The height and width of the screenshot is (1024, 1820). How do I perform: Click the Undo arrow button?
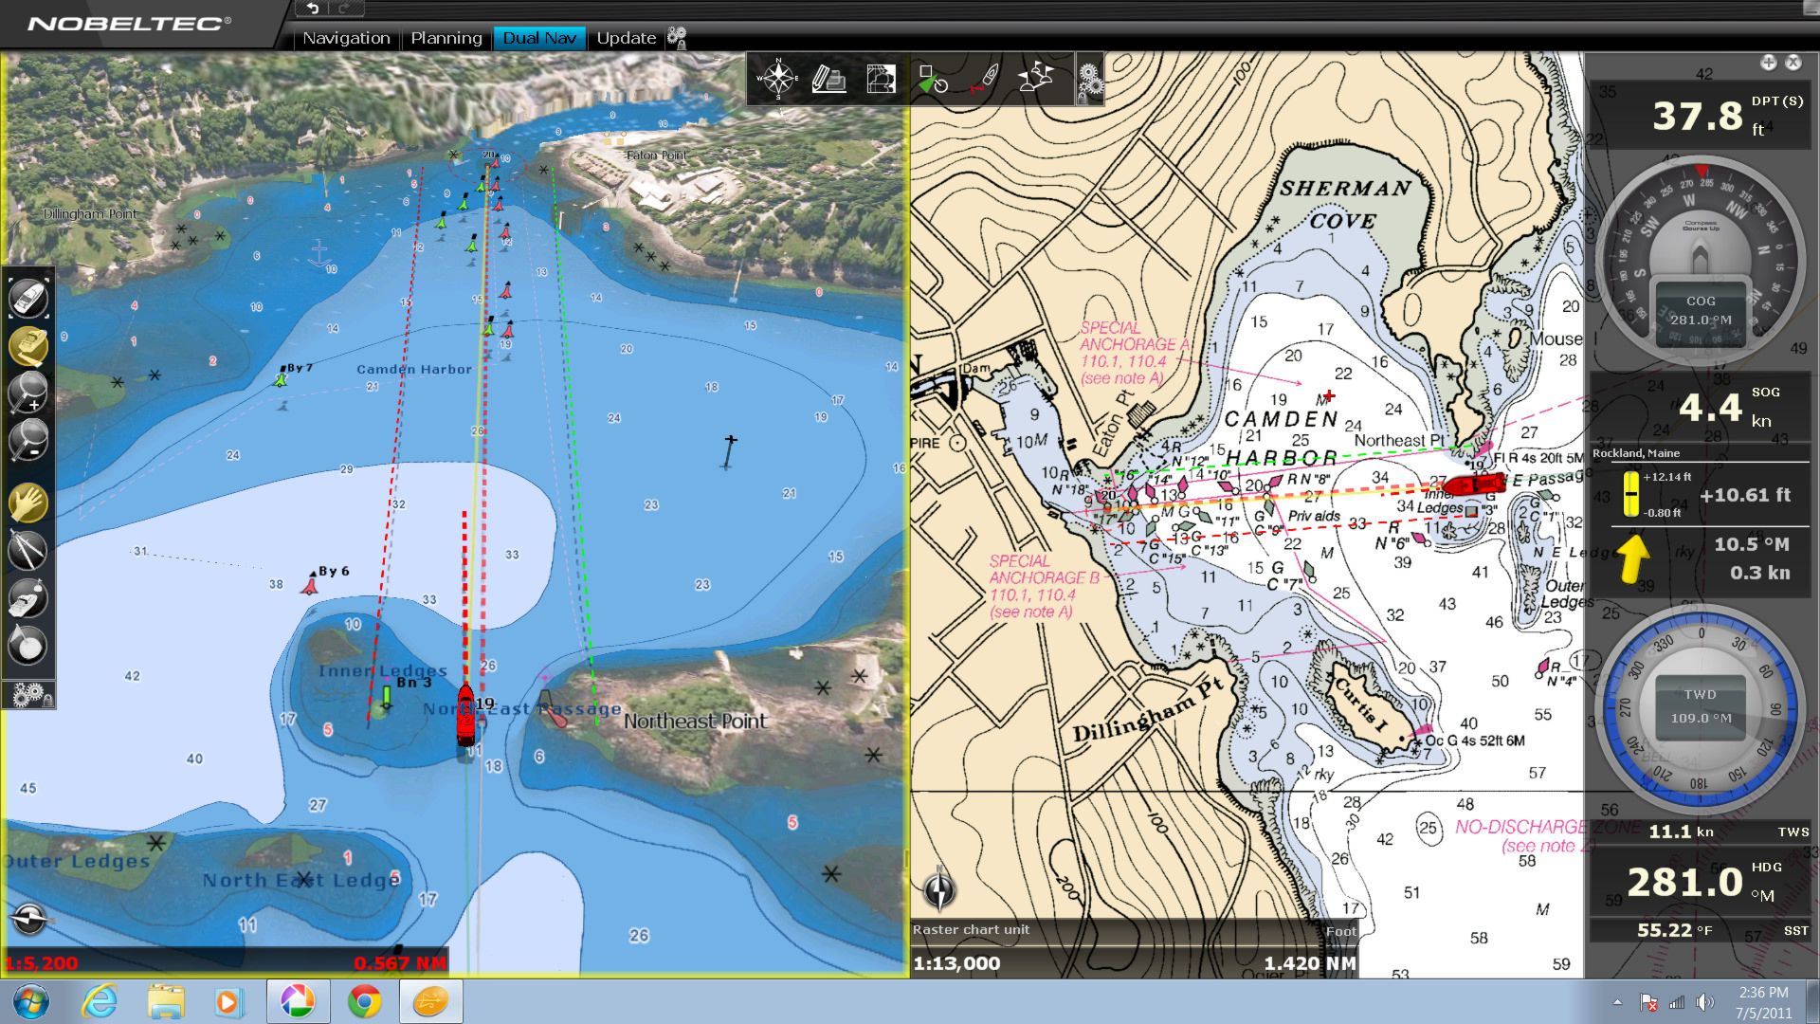312,9
